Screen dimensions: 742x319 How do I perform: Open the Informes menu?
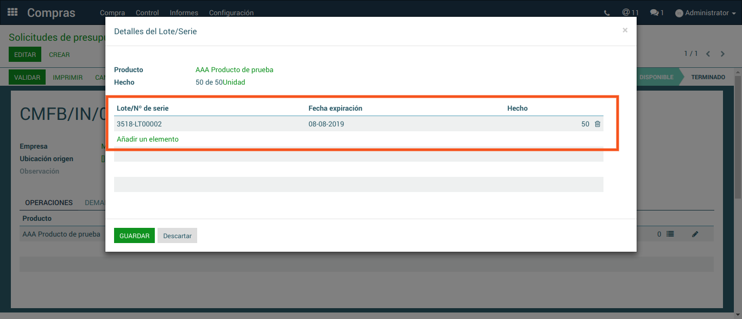coord(184,13)
